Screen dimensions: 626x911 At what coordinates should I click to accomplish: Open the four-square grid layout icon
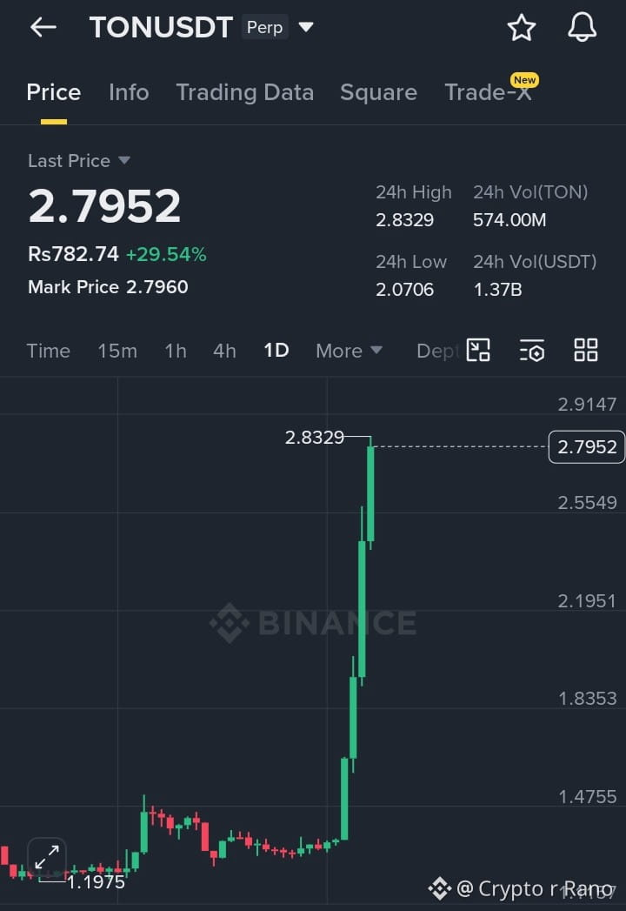585,350
